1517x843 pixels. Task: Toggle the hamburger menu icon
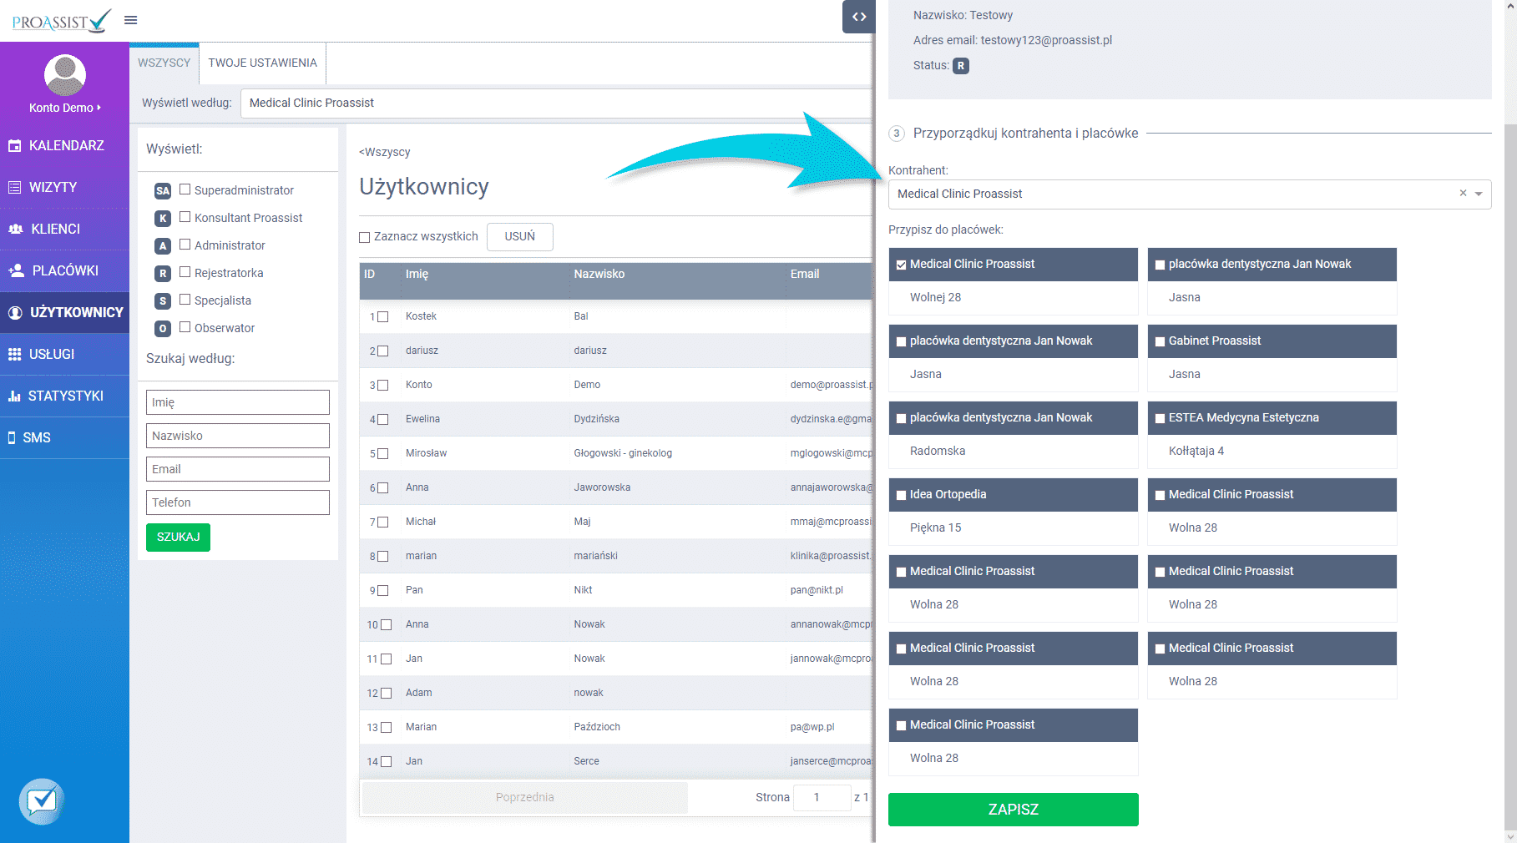click(x=130, y=20)
